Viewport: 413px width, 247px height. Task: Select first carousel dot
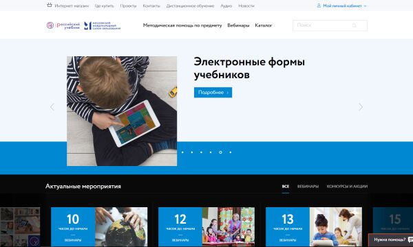[182, 152]
